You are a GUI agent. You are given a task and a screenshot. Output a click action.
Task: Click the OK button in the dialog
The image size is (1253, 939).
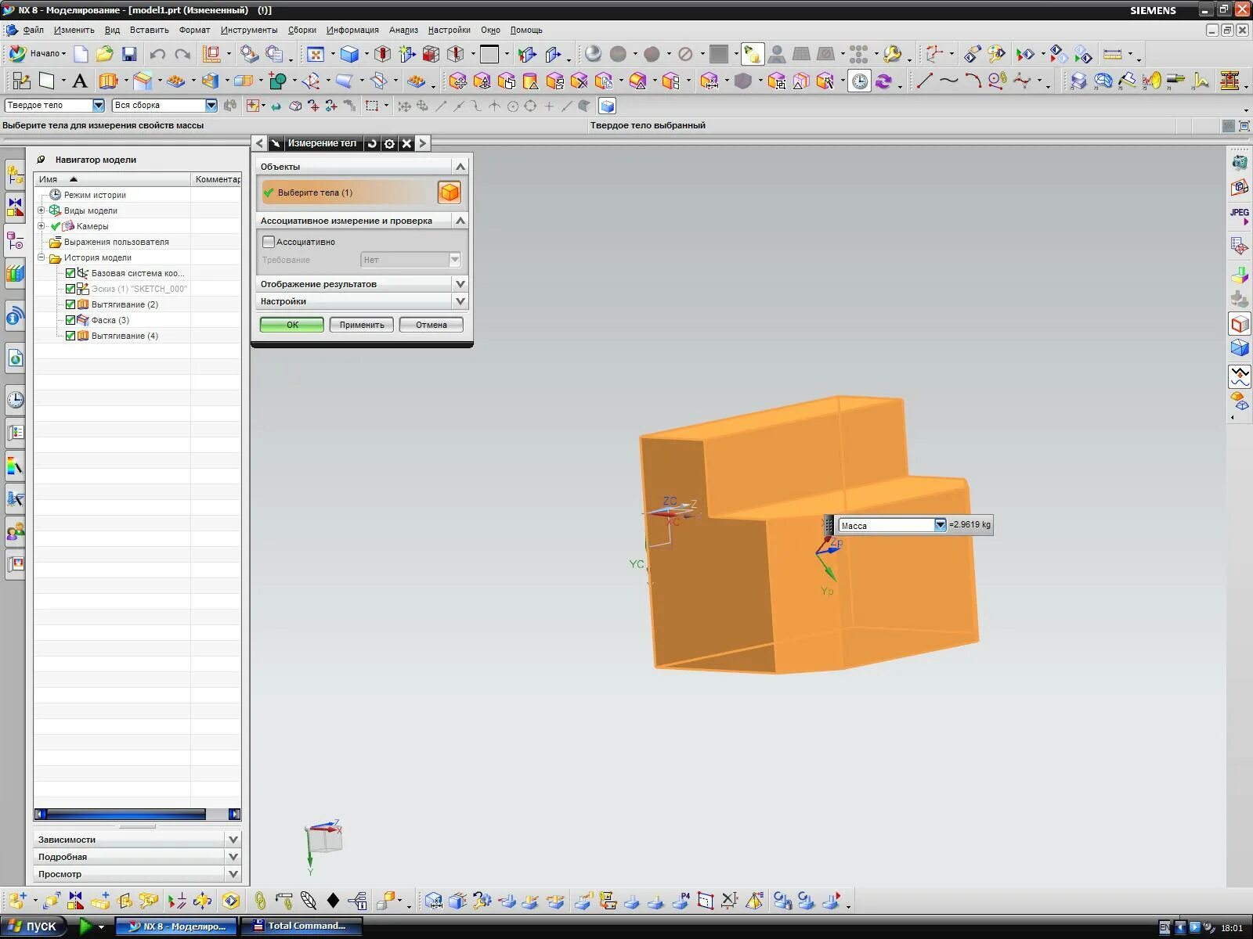point(291,324)
